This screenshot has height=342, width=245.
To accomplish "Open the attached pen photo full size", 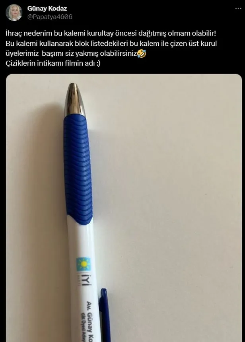I will 124,208.
